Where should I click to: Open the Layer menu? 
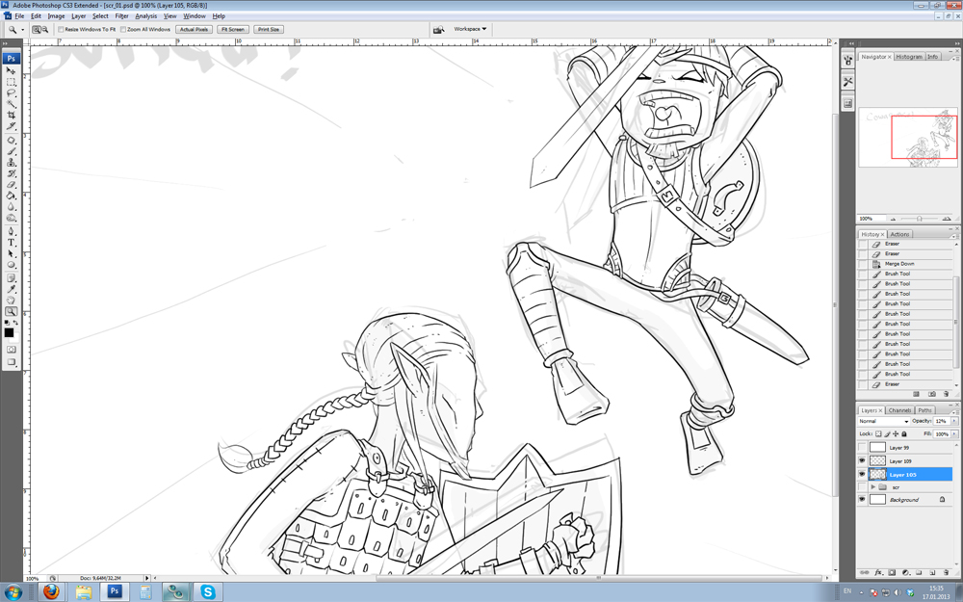(79, 16)
